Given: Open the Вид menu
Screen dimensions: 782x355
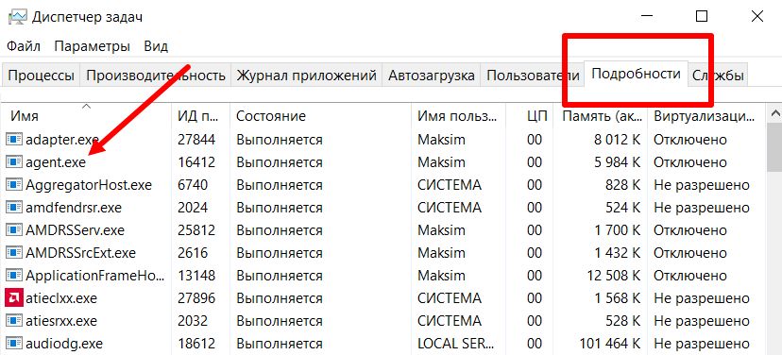Looking at the screenshot, I should point(156,46).
